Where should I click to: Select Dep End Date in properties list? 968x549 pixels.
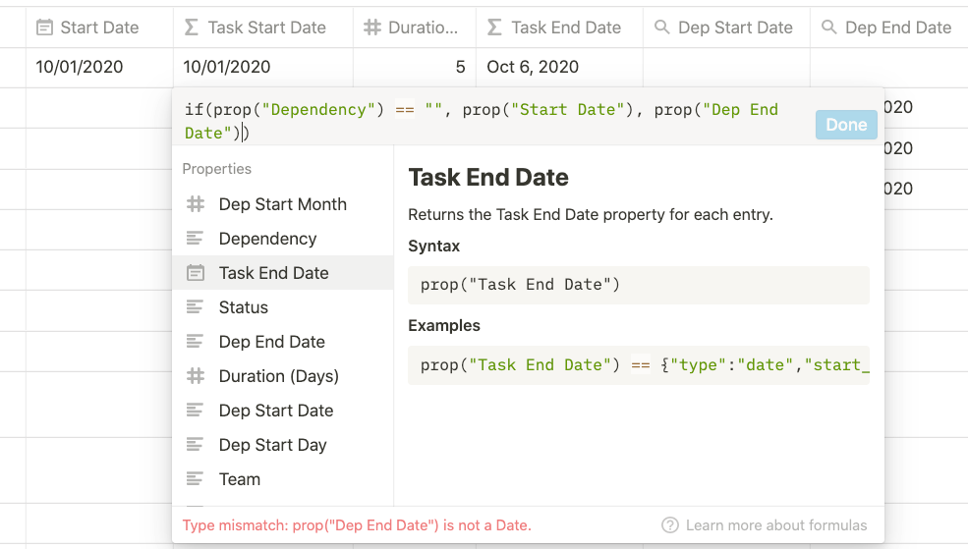click(x=271, y=342)
